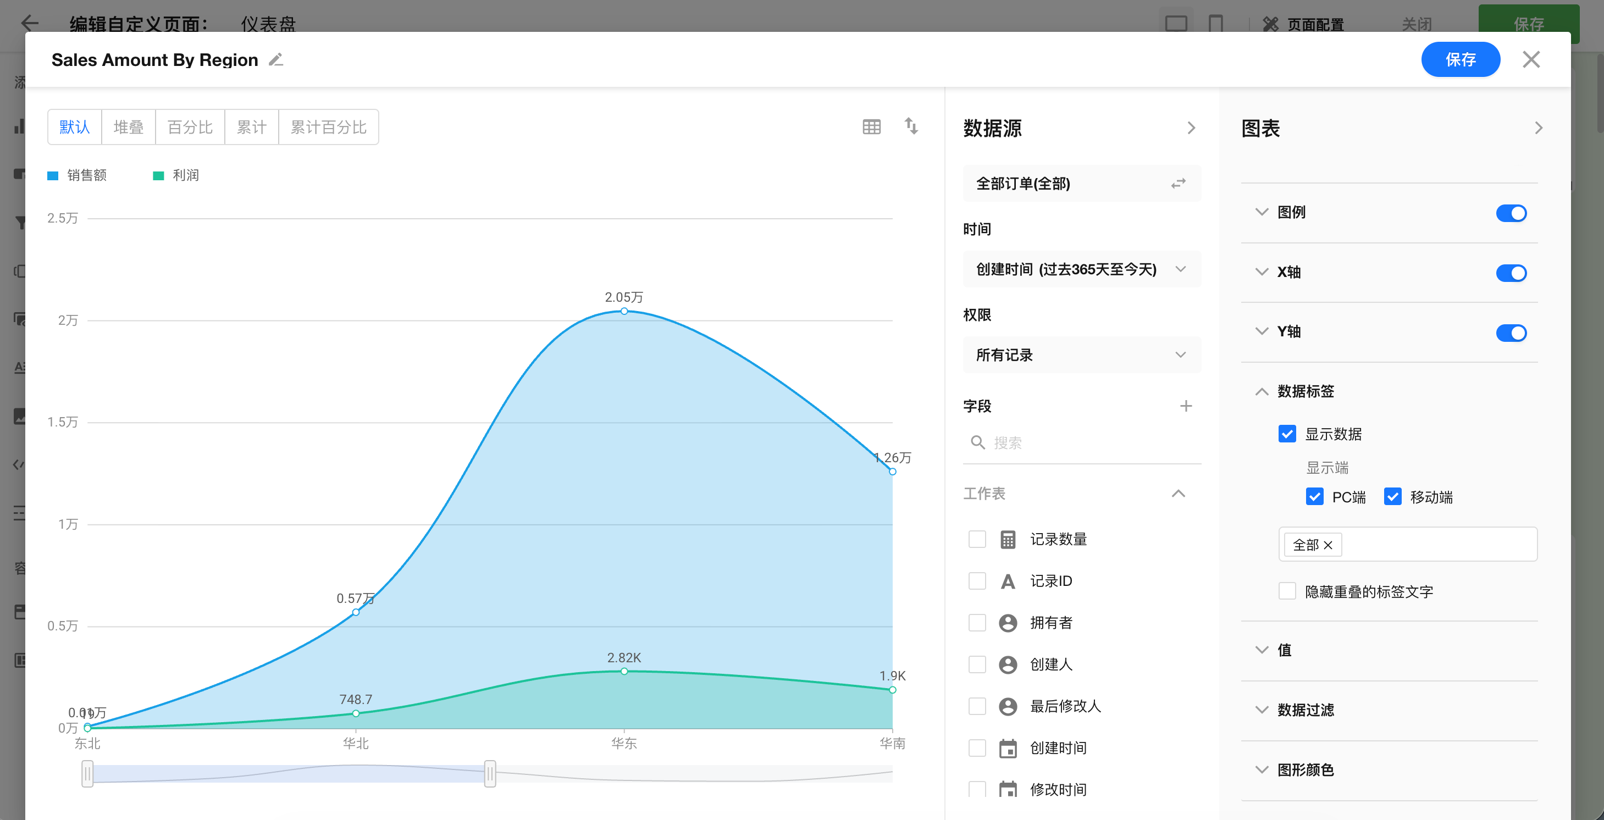The image size is (1604, 820).
Task: Click the data label 全部 tag input
Action: [x=1407, y=545]
